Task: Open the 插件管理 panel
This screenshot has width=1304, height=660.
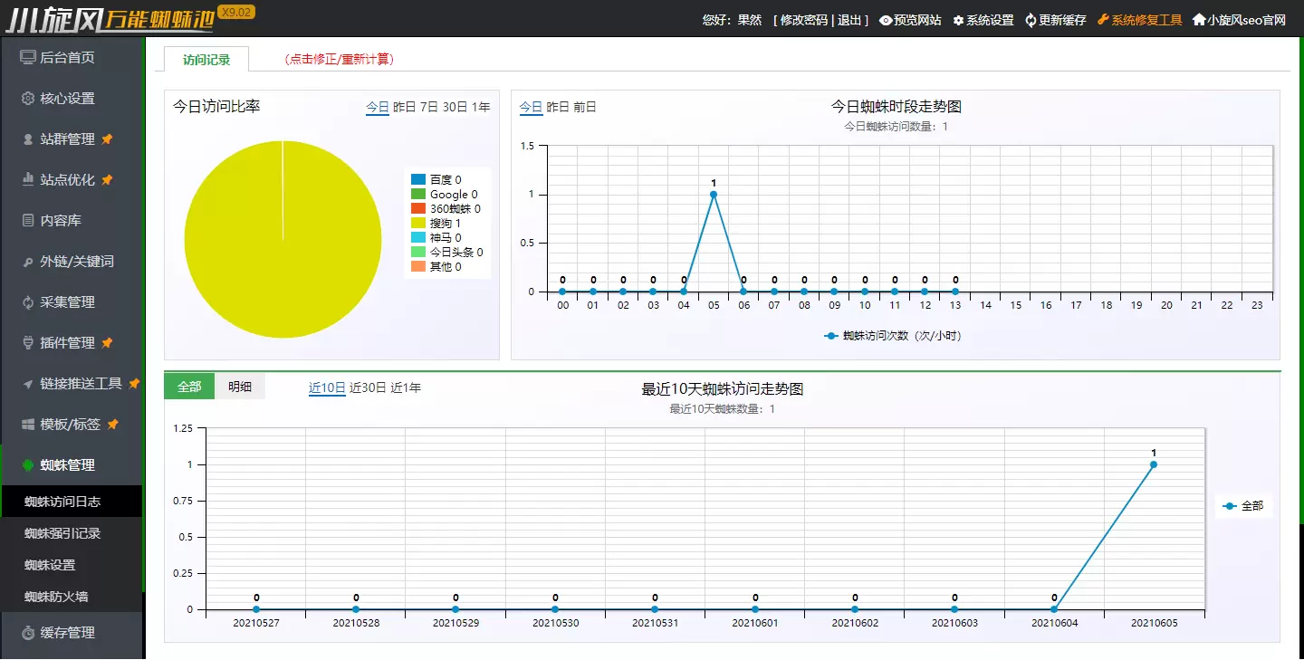Action: 62,342
